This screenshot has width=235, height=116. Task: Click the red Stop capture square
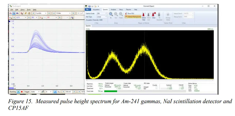point(22,92)
